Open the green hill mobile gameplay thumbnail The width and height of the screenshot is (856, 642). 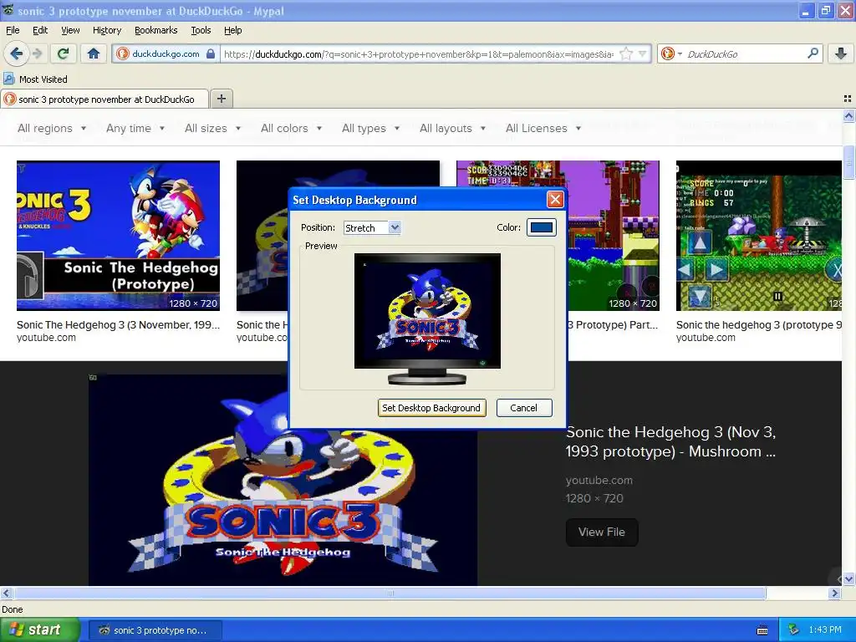point(759,235)
